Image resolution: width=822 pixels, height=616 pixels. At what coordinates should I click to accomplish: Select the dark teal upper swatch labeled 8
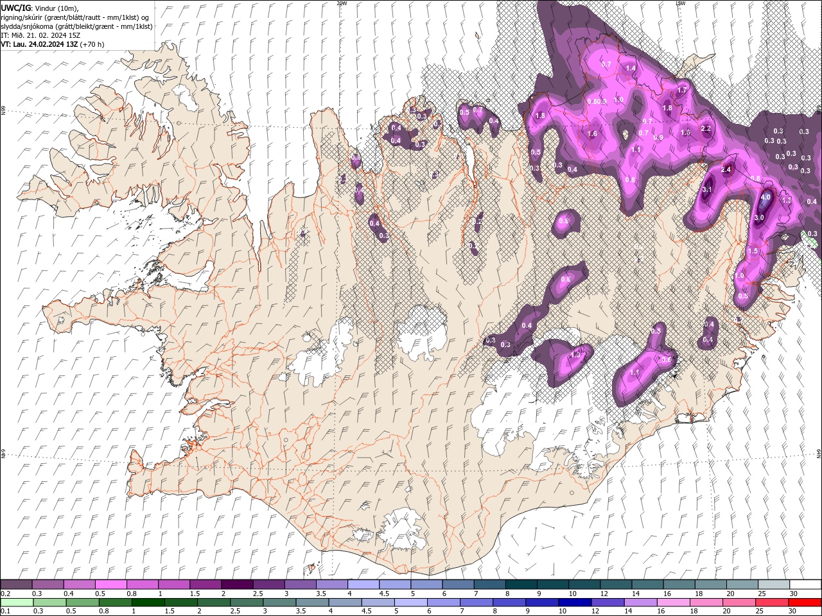click(x=521, y=585)
